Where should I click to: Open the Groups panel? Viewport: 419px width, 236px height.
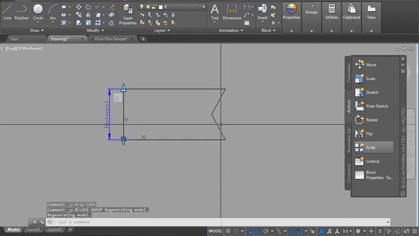coord(312,9)
